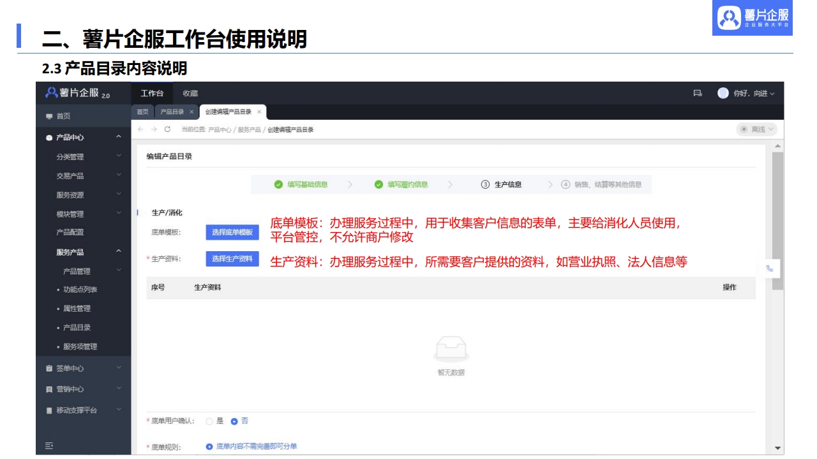The image size is (817, 459).
Task: Close the 产品目录 tab
Action: coord(191,112)
